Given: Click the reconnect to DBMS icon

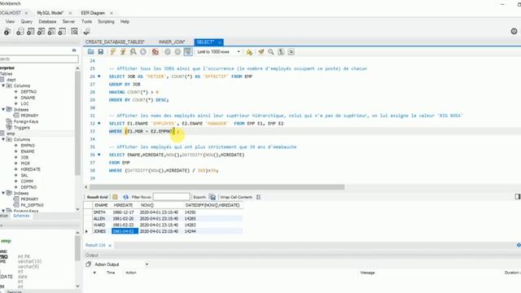Looking at the screenshot, I should (87, 32).
